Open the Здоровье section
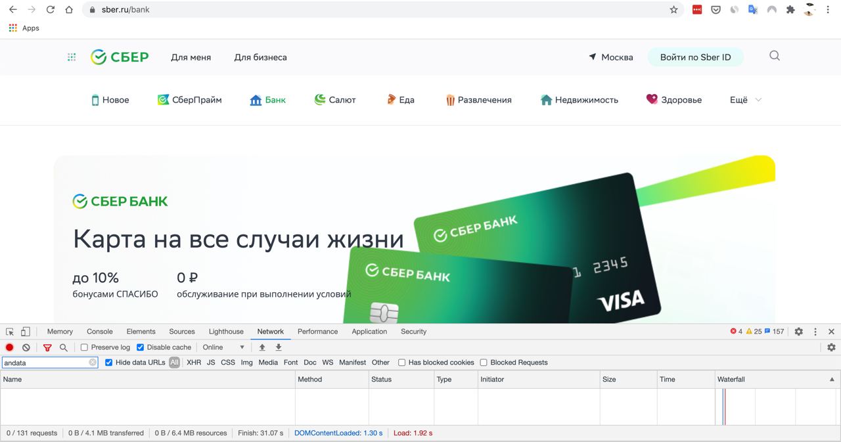The width and height of the screenshot is (841, 442). click(674, 100)
